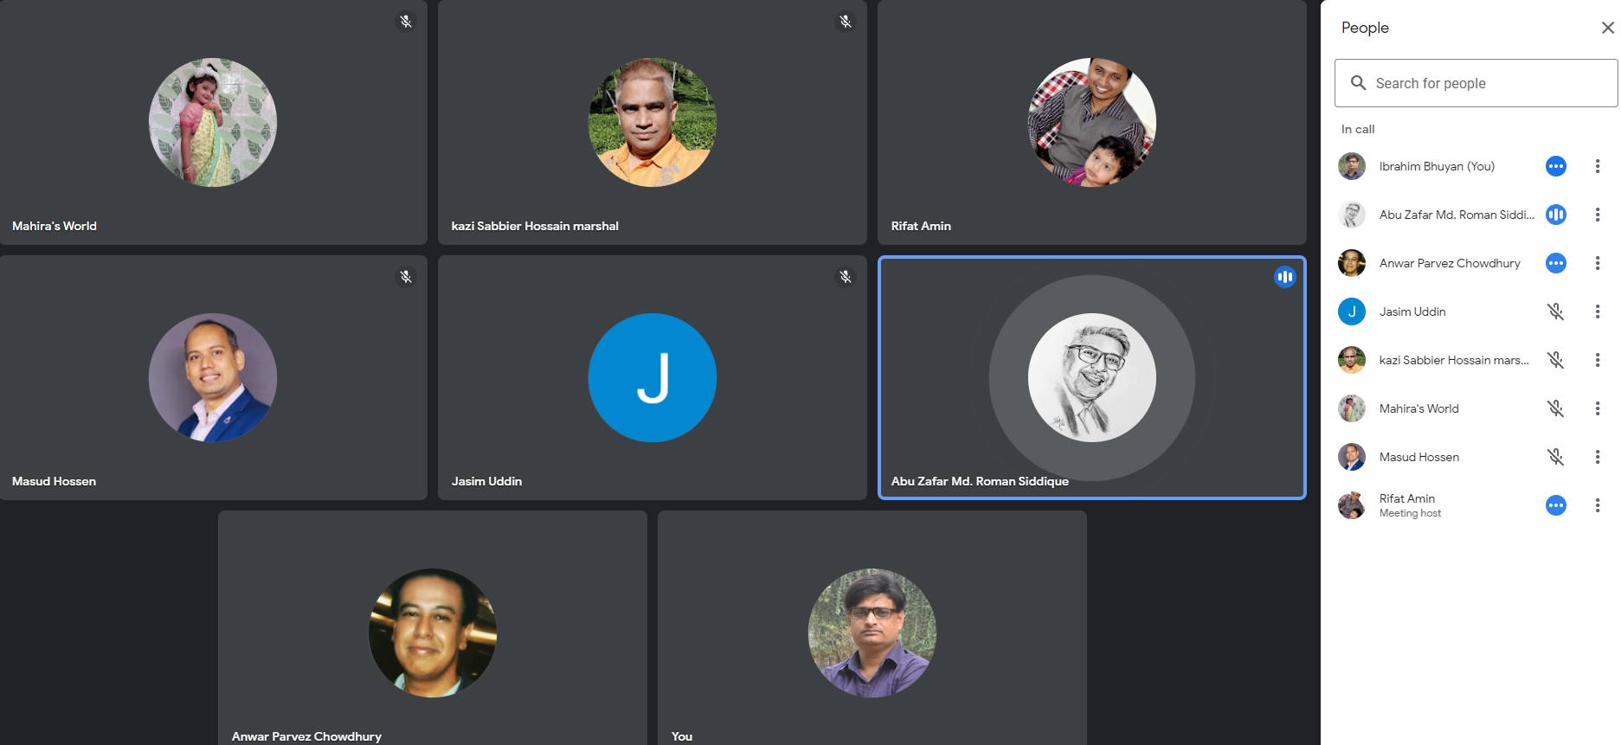Screen dimensions: 1621x745
Task: Open more options for Anwar Parvez Chowdhury
Action: tap(1597, 263)
